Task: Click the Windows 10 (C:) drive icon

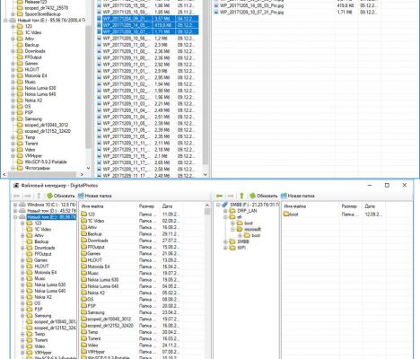Action: [22, 205]
